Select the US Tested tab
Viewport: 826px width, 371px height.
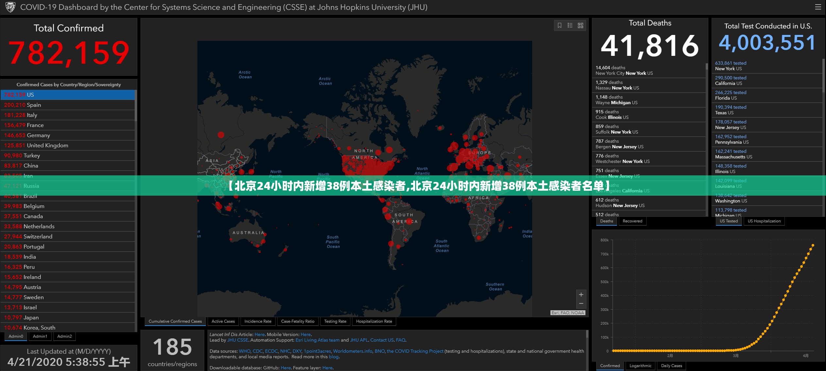(729, 221)
